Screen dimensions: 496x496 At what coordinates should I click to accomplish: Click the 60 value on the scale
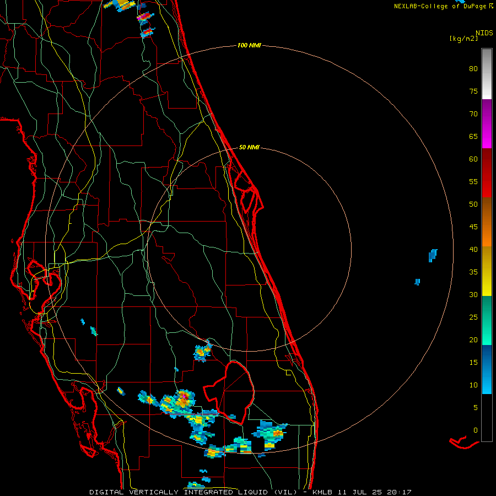click(473, 159)
